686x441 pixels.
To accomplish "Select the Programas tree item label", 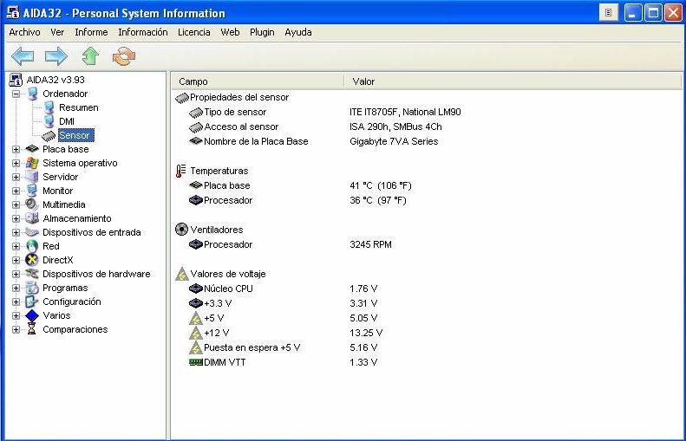I will tap(65, 288).
